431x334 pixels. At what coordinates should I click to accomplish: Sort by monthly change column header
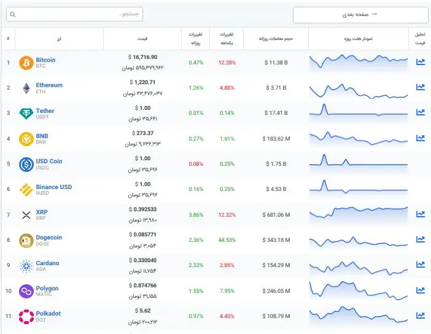227,39
